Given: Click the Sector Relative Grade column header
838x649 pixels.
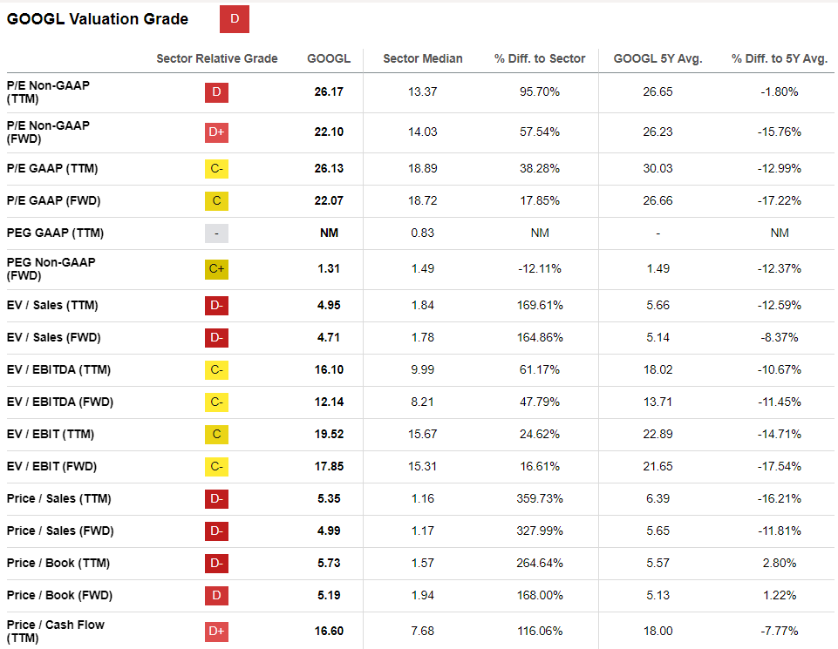Looking at the screenshot, I should pos(217,59).
